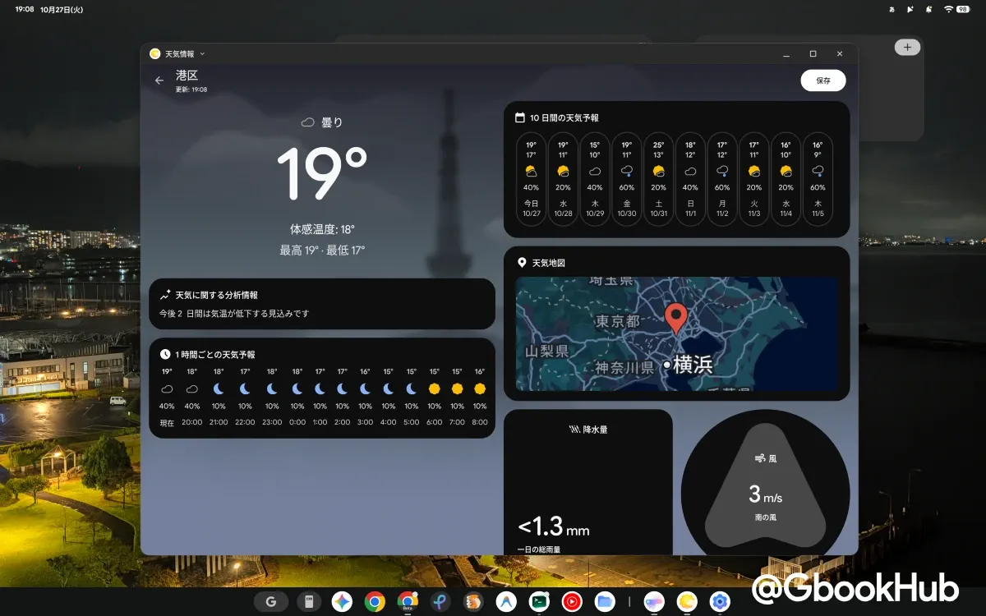
Task: Select the 今日 10/27 forecast day
Action: point(532,179)
